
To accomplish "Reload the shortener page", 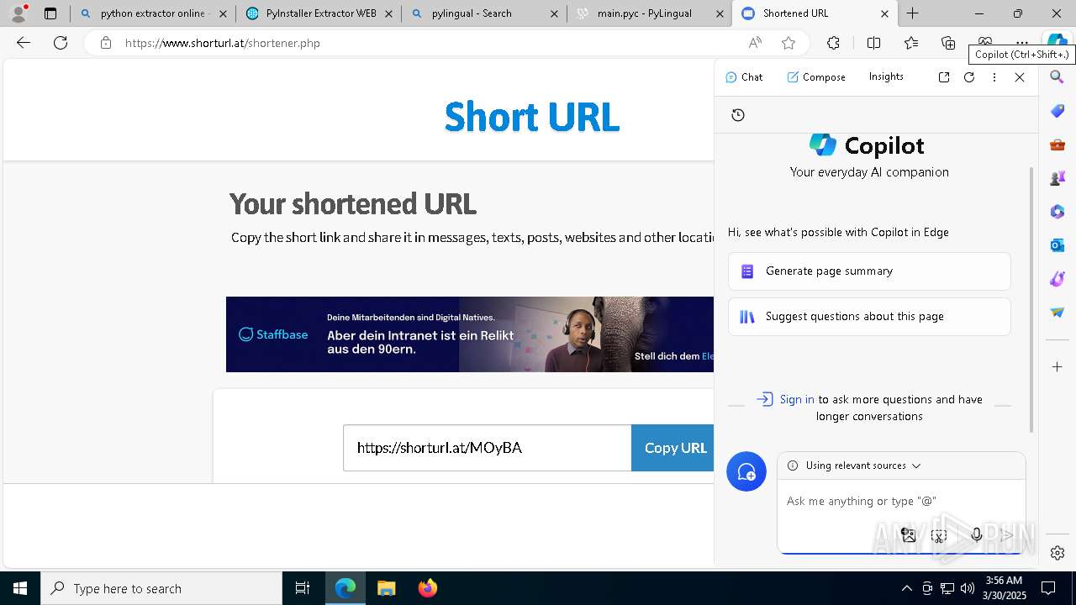I will (61, 43).
